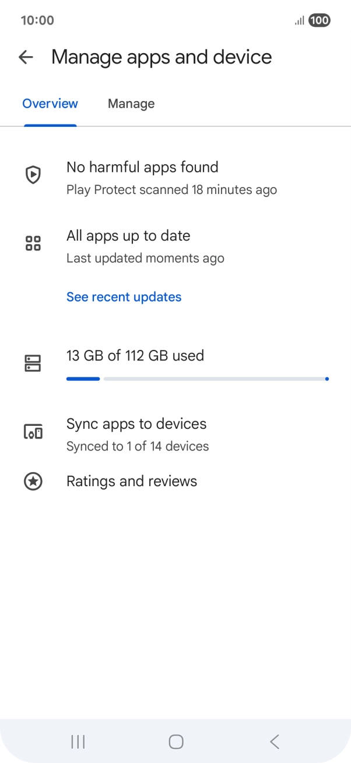Open the See recent updates link

pos(124,297)
